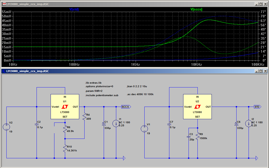The width and height of the screenshot is (269, 168).
Task: Click the SCCS net label flag
Action: (x=126, y=107)
